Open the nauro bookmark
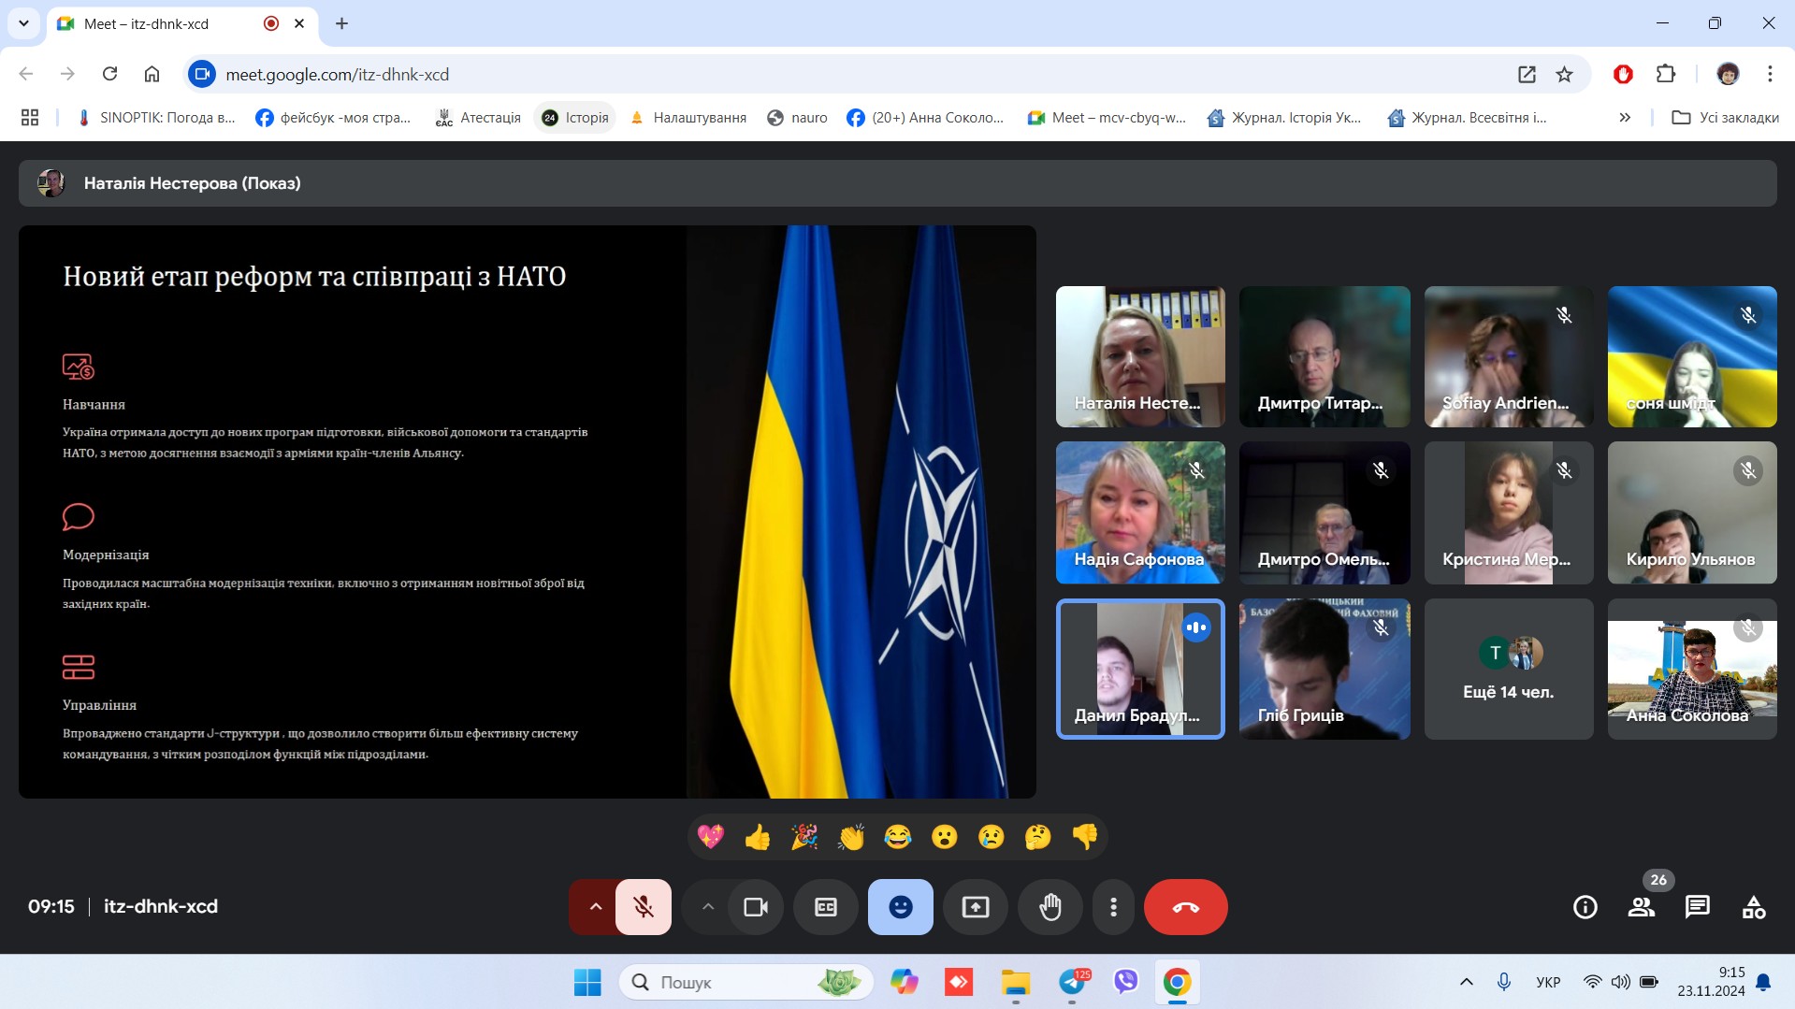 [x=798, y=117]
